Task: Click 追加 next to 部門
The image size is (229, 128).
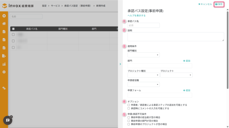Action: click(x=187, y=61)
